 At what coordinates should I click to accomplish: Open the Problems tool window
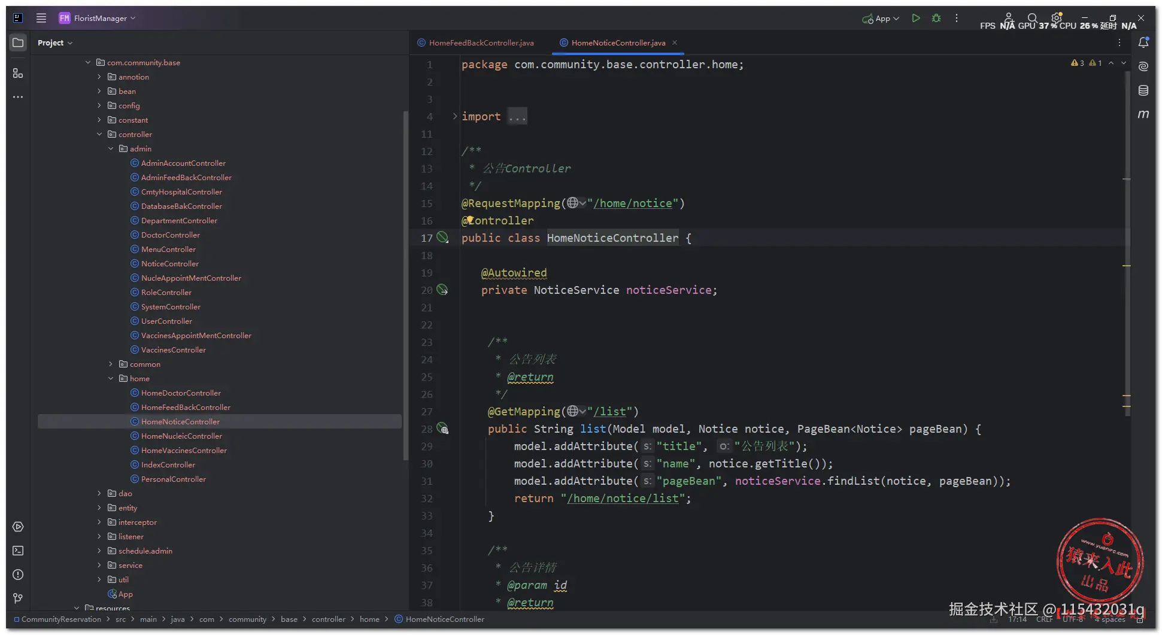click(x=18, y=575)
